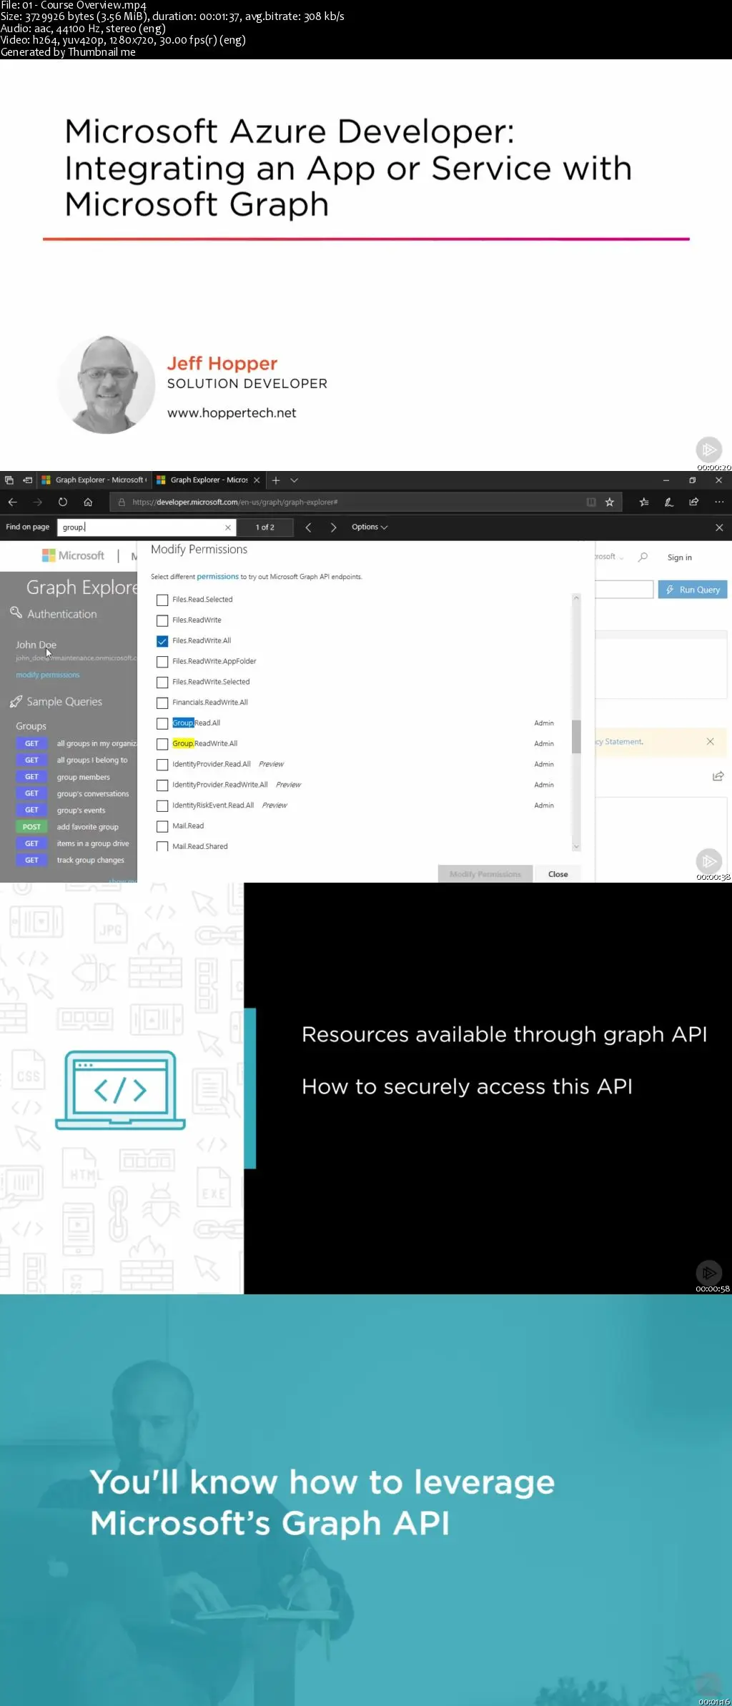Image resolution: width=732 pixels, height=1706 pixels.
Task: Expand the tab previews chevron
Action: pyautogui.click(x=294, y=480)
